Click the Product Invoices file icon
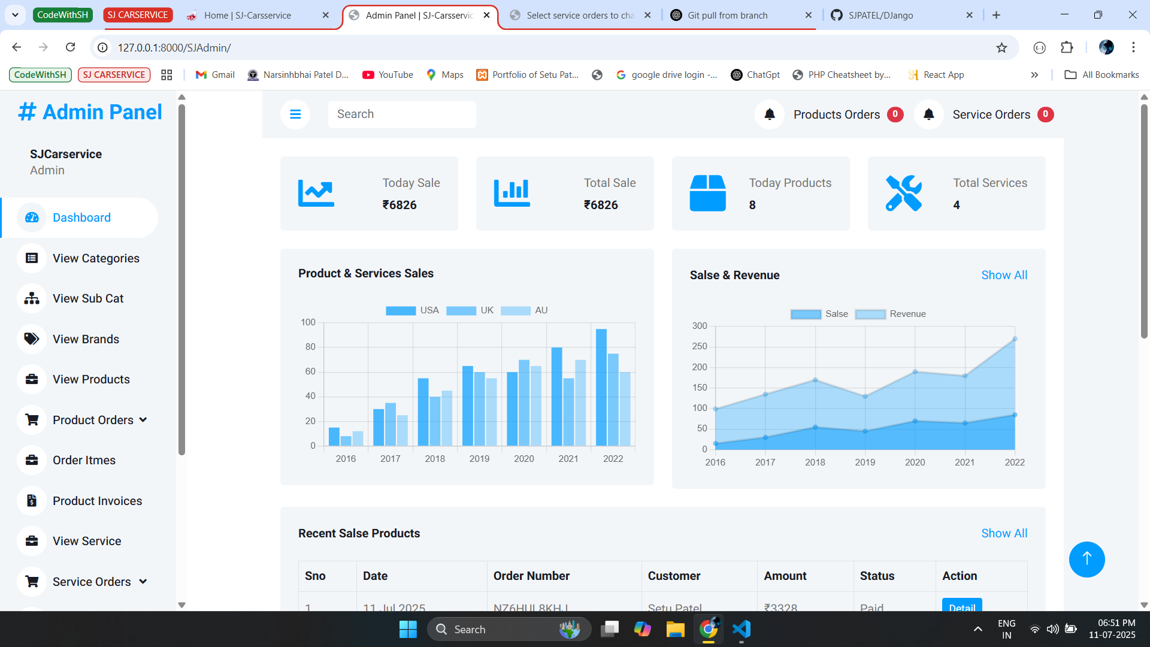This screenshot has height=647, width=1150. tap(32, 501)
